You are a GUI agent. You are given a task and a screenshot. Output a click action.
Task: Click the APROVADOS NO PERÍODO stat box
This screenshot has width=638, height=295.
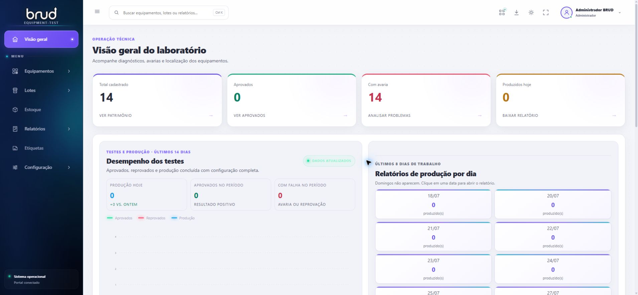coord(230,195)
